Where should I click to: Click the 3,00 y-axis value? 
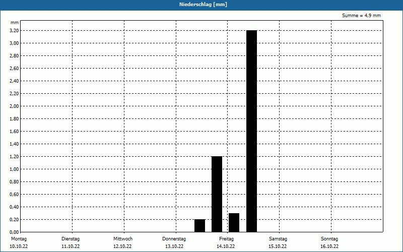[x=14, y=43]
